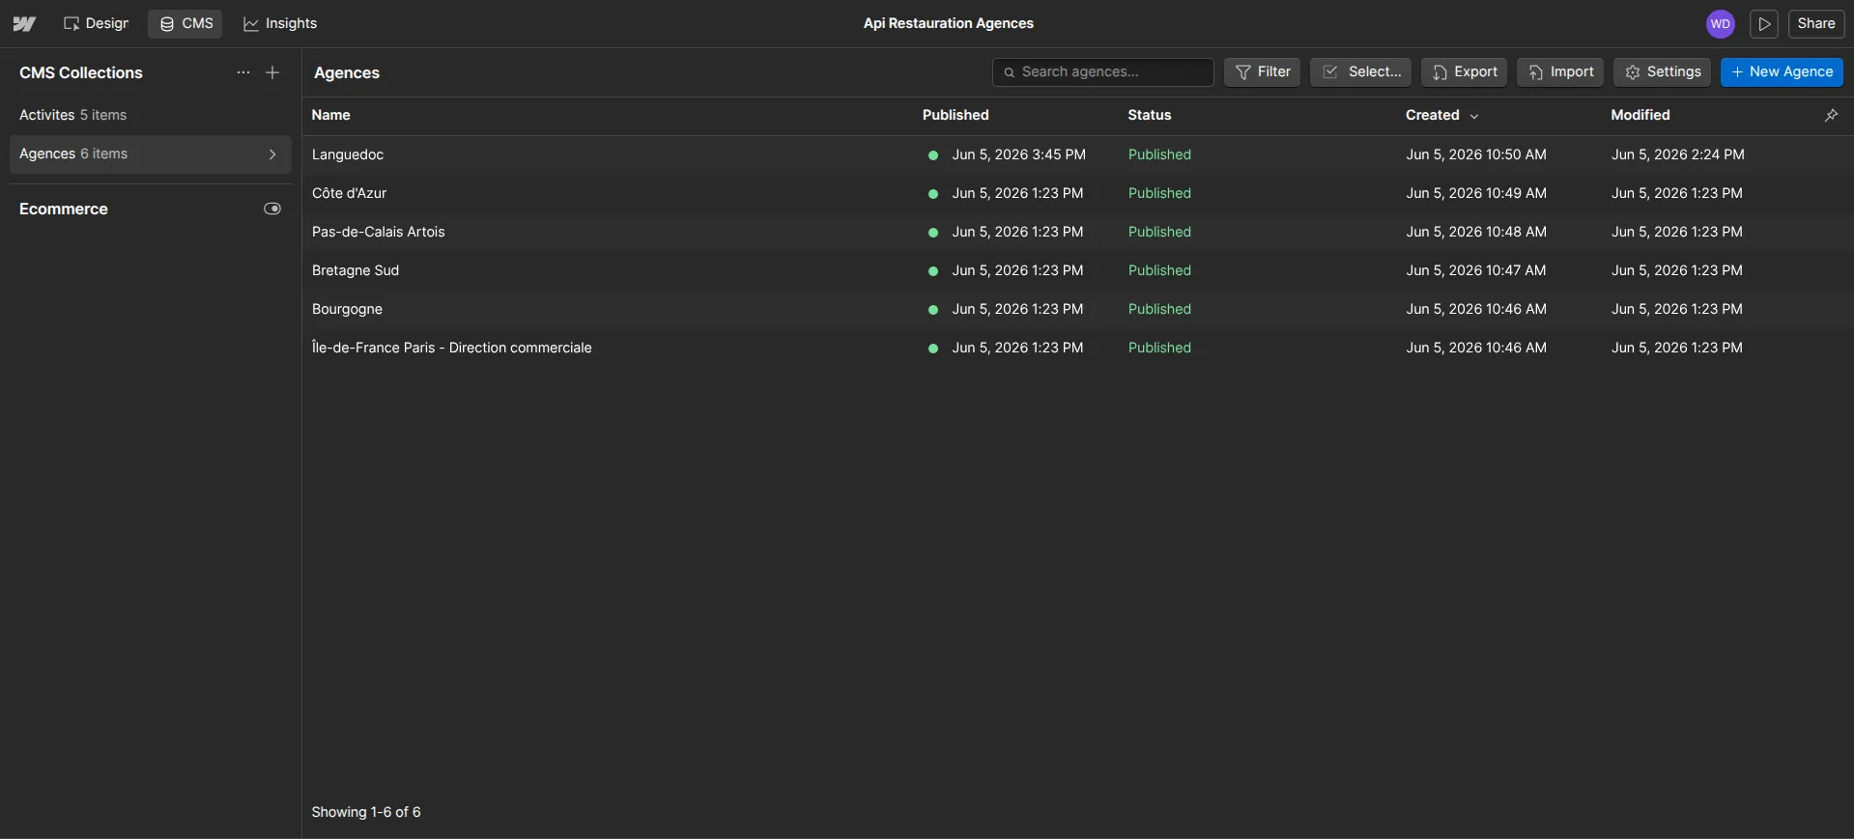Open the Languedoc item
The height and width of the screenshot is (839, 1854).
click(x=348, y=154)
